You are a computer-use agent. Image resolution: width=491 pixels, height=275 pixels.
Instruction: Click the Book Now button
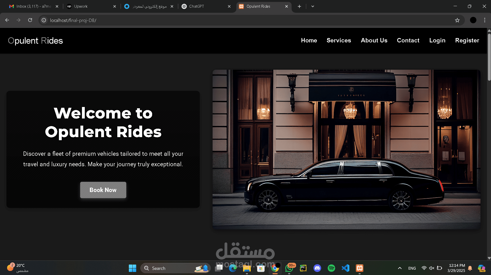[x=103, y=190]
